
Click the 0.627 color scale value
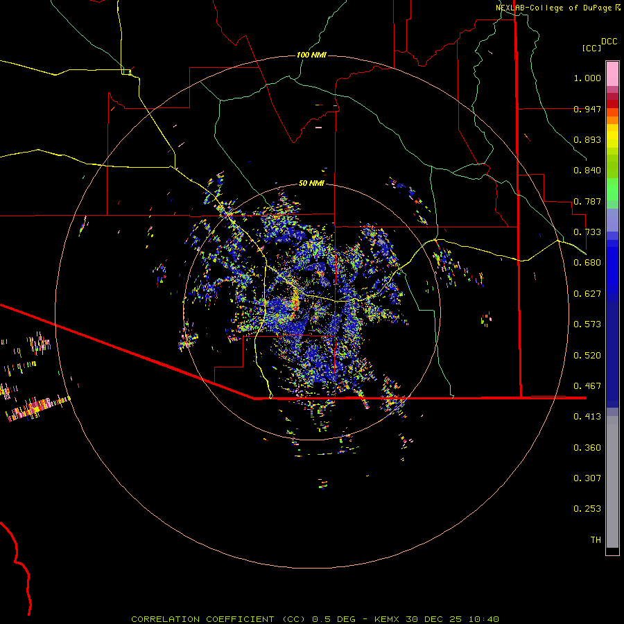(587, 294)
